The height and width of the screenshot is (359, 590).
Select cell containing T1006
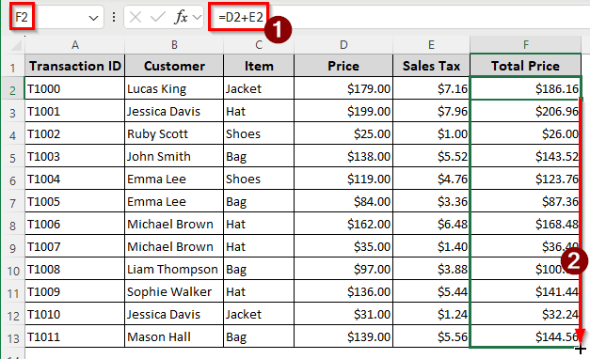pos(75,224)
